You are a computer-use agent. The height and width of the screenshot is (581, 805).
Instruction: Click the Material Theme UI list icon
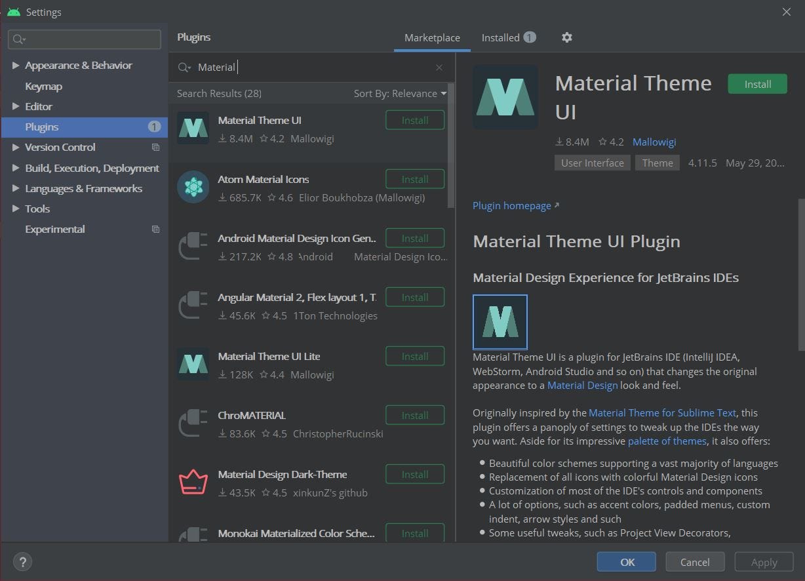[x=193, y=128]
